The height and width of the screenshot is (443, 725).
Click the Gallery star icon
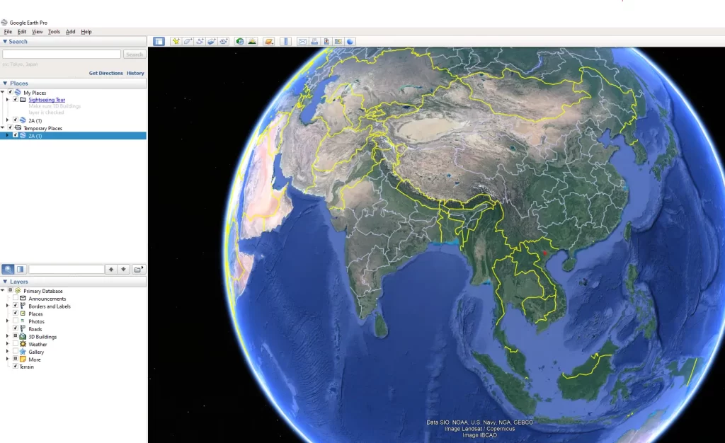point(23,352)
